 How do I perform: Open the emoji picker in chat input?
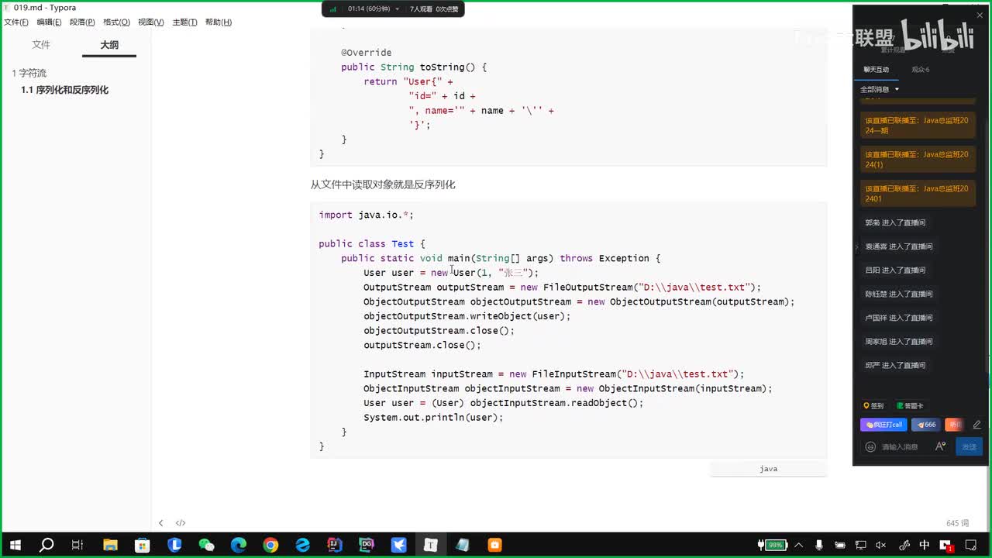pyautogui.click(x=870, y=447)
